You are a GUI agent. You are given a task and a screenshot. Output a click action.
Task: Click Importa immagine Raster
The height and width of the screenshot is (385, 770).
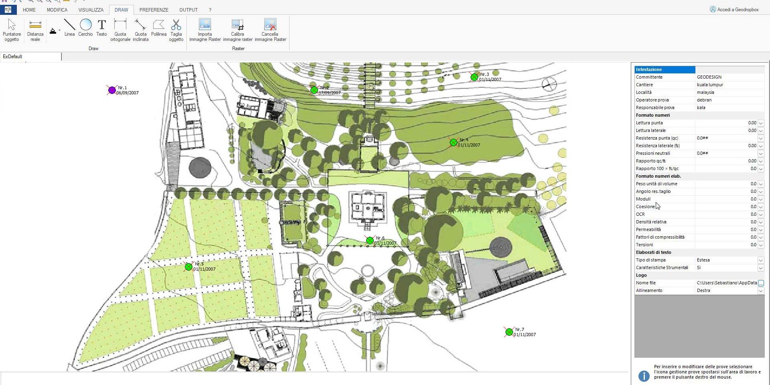pos(205,30)
